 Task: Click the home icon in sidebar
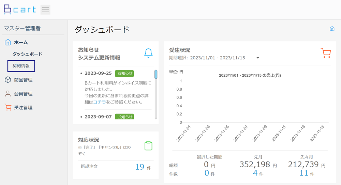coord(8,42)
